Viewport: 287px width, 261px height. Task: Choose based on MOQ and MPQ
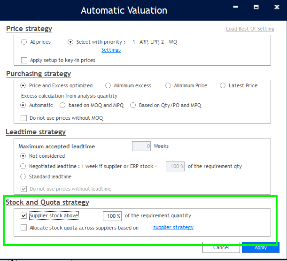62,105
